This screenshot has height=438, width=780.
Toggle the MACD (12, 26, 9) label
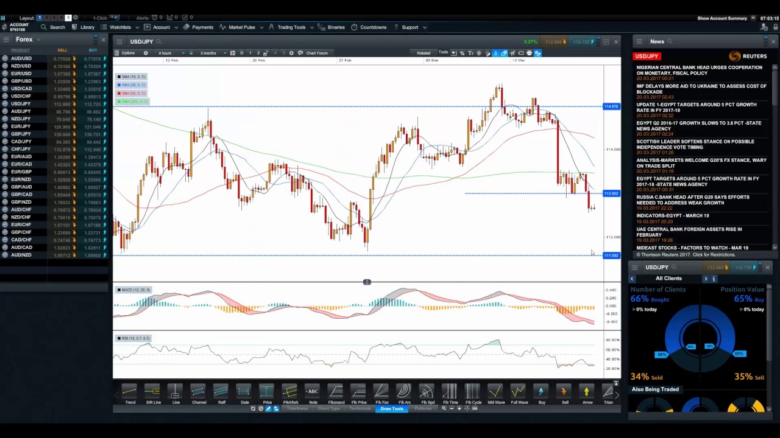click(x=133, y=290)
